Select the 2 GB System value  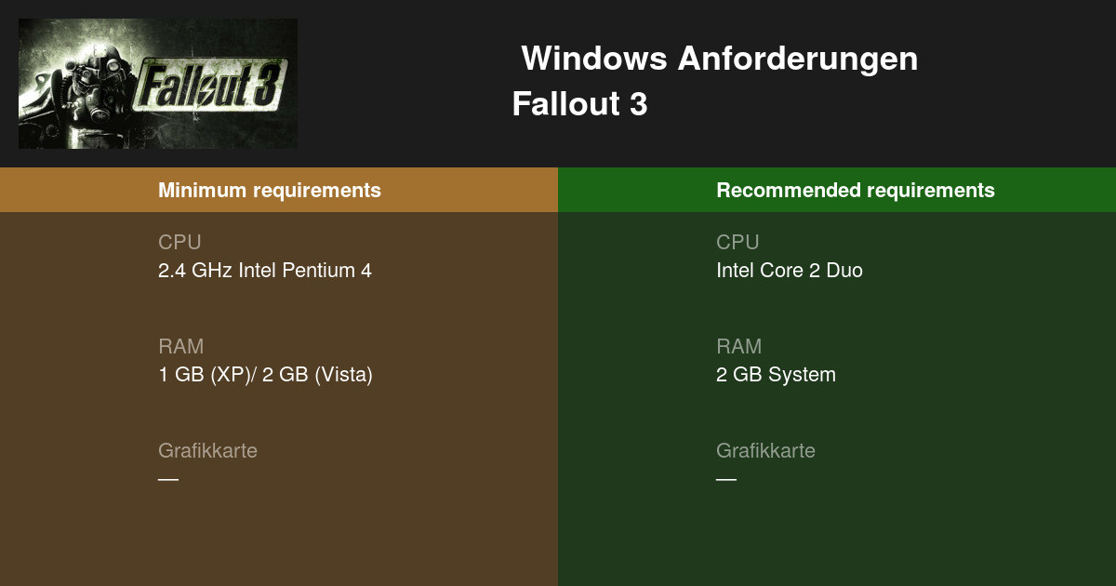(776, 375)
